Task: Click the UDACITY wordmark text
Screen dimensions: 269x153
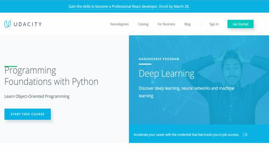Action: (28, 24)
